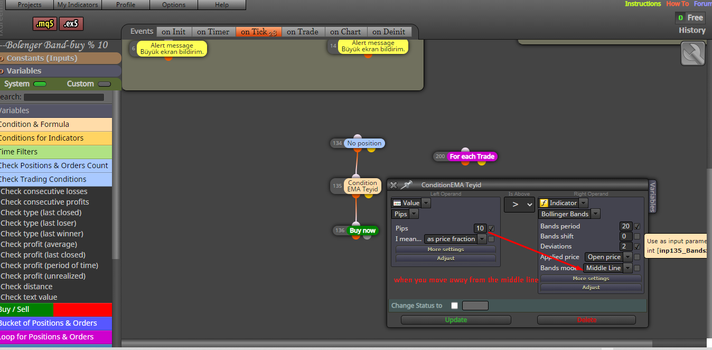
Task: Open the Indicator operand type dropdown
Action: (x=583, y=203)
